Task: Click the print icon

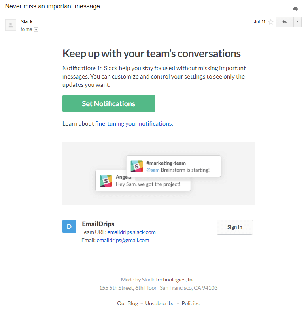Action: tap(295, 9)
